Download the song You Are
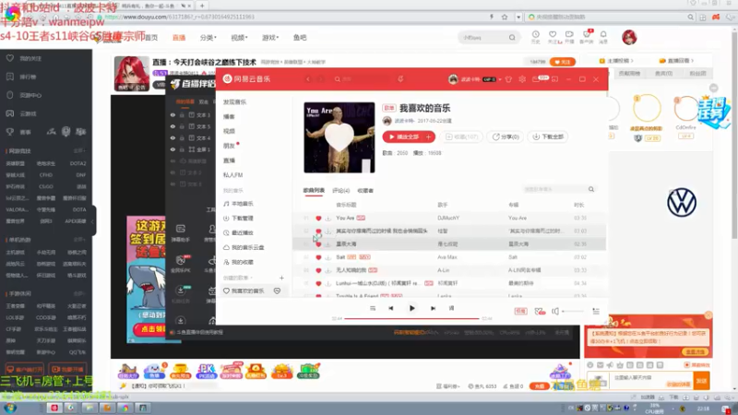The height and width of the screenshot is (415, 738). pos(328,218)
